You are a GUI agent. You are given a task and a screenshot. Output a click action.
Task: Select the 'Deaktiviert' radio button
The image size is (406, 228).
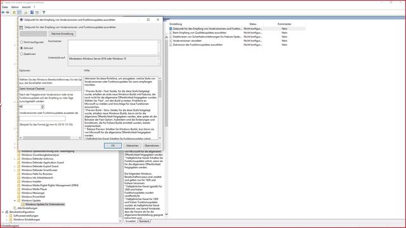click(22, 54)
